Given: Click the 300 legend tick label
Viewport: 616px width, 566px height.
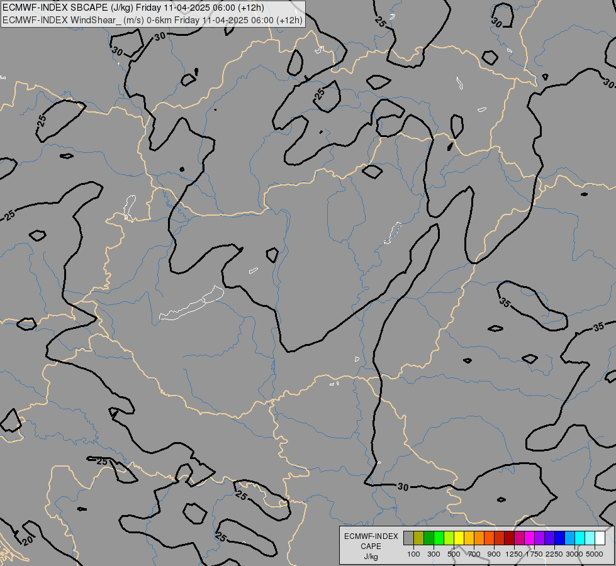Looking at the screenshot, I should (x=434, y=554).
